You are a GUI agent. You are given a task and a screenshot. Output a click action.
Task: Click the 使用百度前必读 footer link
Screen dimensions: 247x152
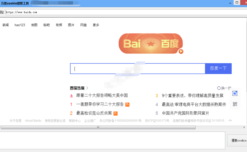pyautogui.click(x=55, y=120)
